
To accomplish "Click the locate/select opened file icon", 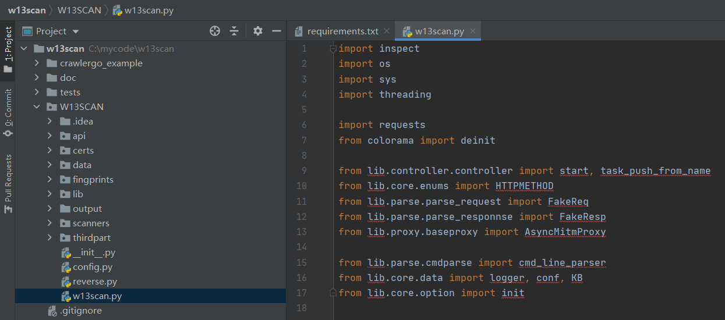I will click(215, 31).
